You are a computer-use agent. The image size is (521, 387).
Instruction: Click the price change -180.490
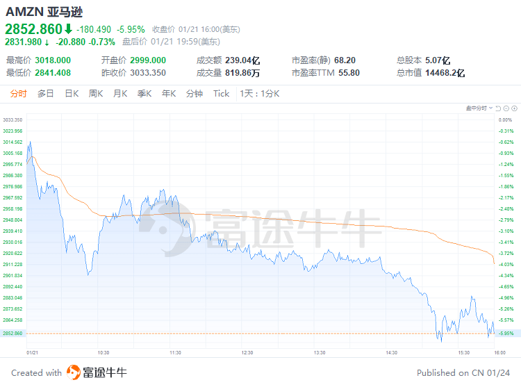click(x=94, y=30)
